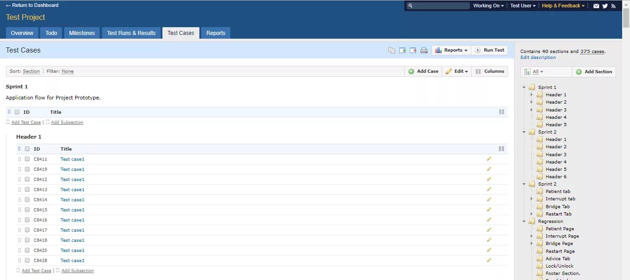Open the Reports dropdown button

pyautogui.click(x=451, y=50)
